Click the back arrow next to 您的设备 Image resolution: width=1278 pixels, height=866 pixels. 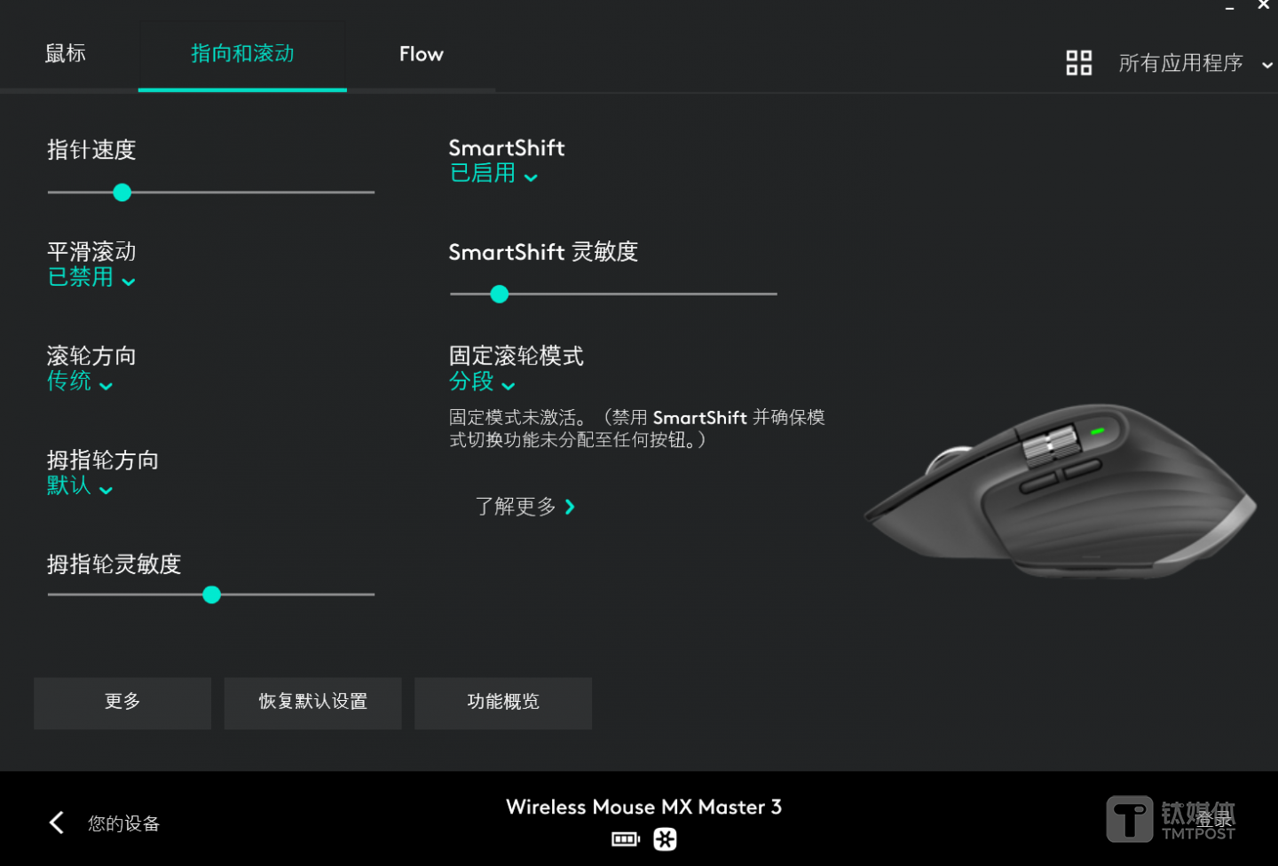(56, 823)
